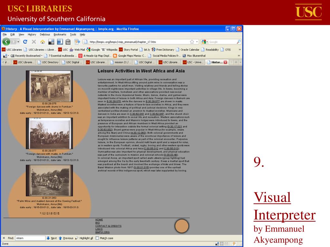Screen dimensions: 330x247
Task: Open the LINKS footer link
Action: point(99,229)
